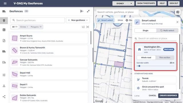Open the Ampol Guyra geofence
Viewport: 183px width, 103px height.
pos(49,38)
